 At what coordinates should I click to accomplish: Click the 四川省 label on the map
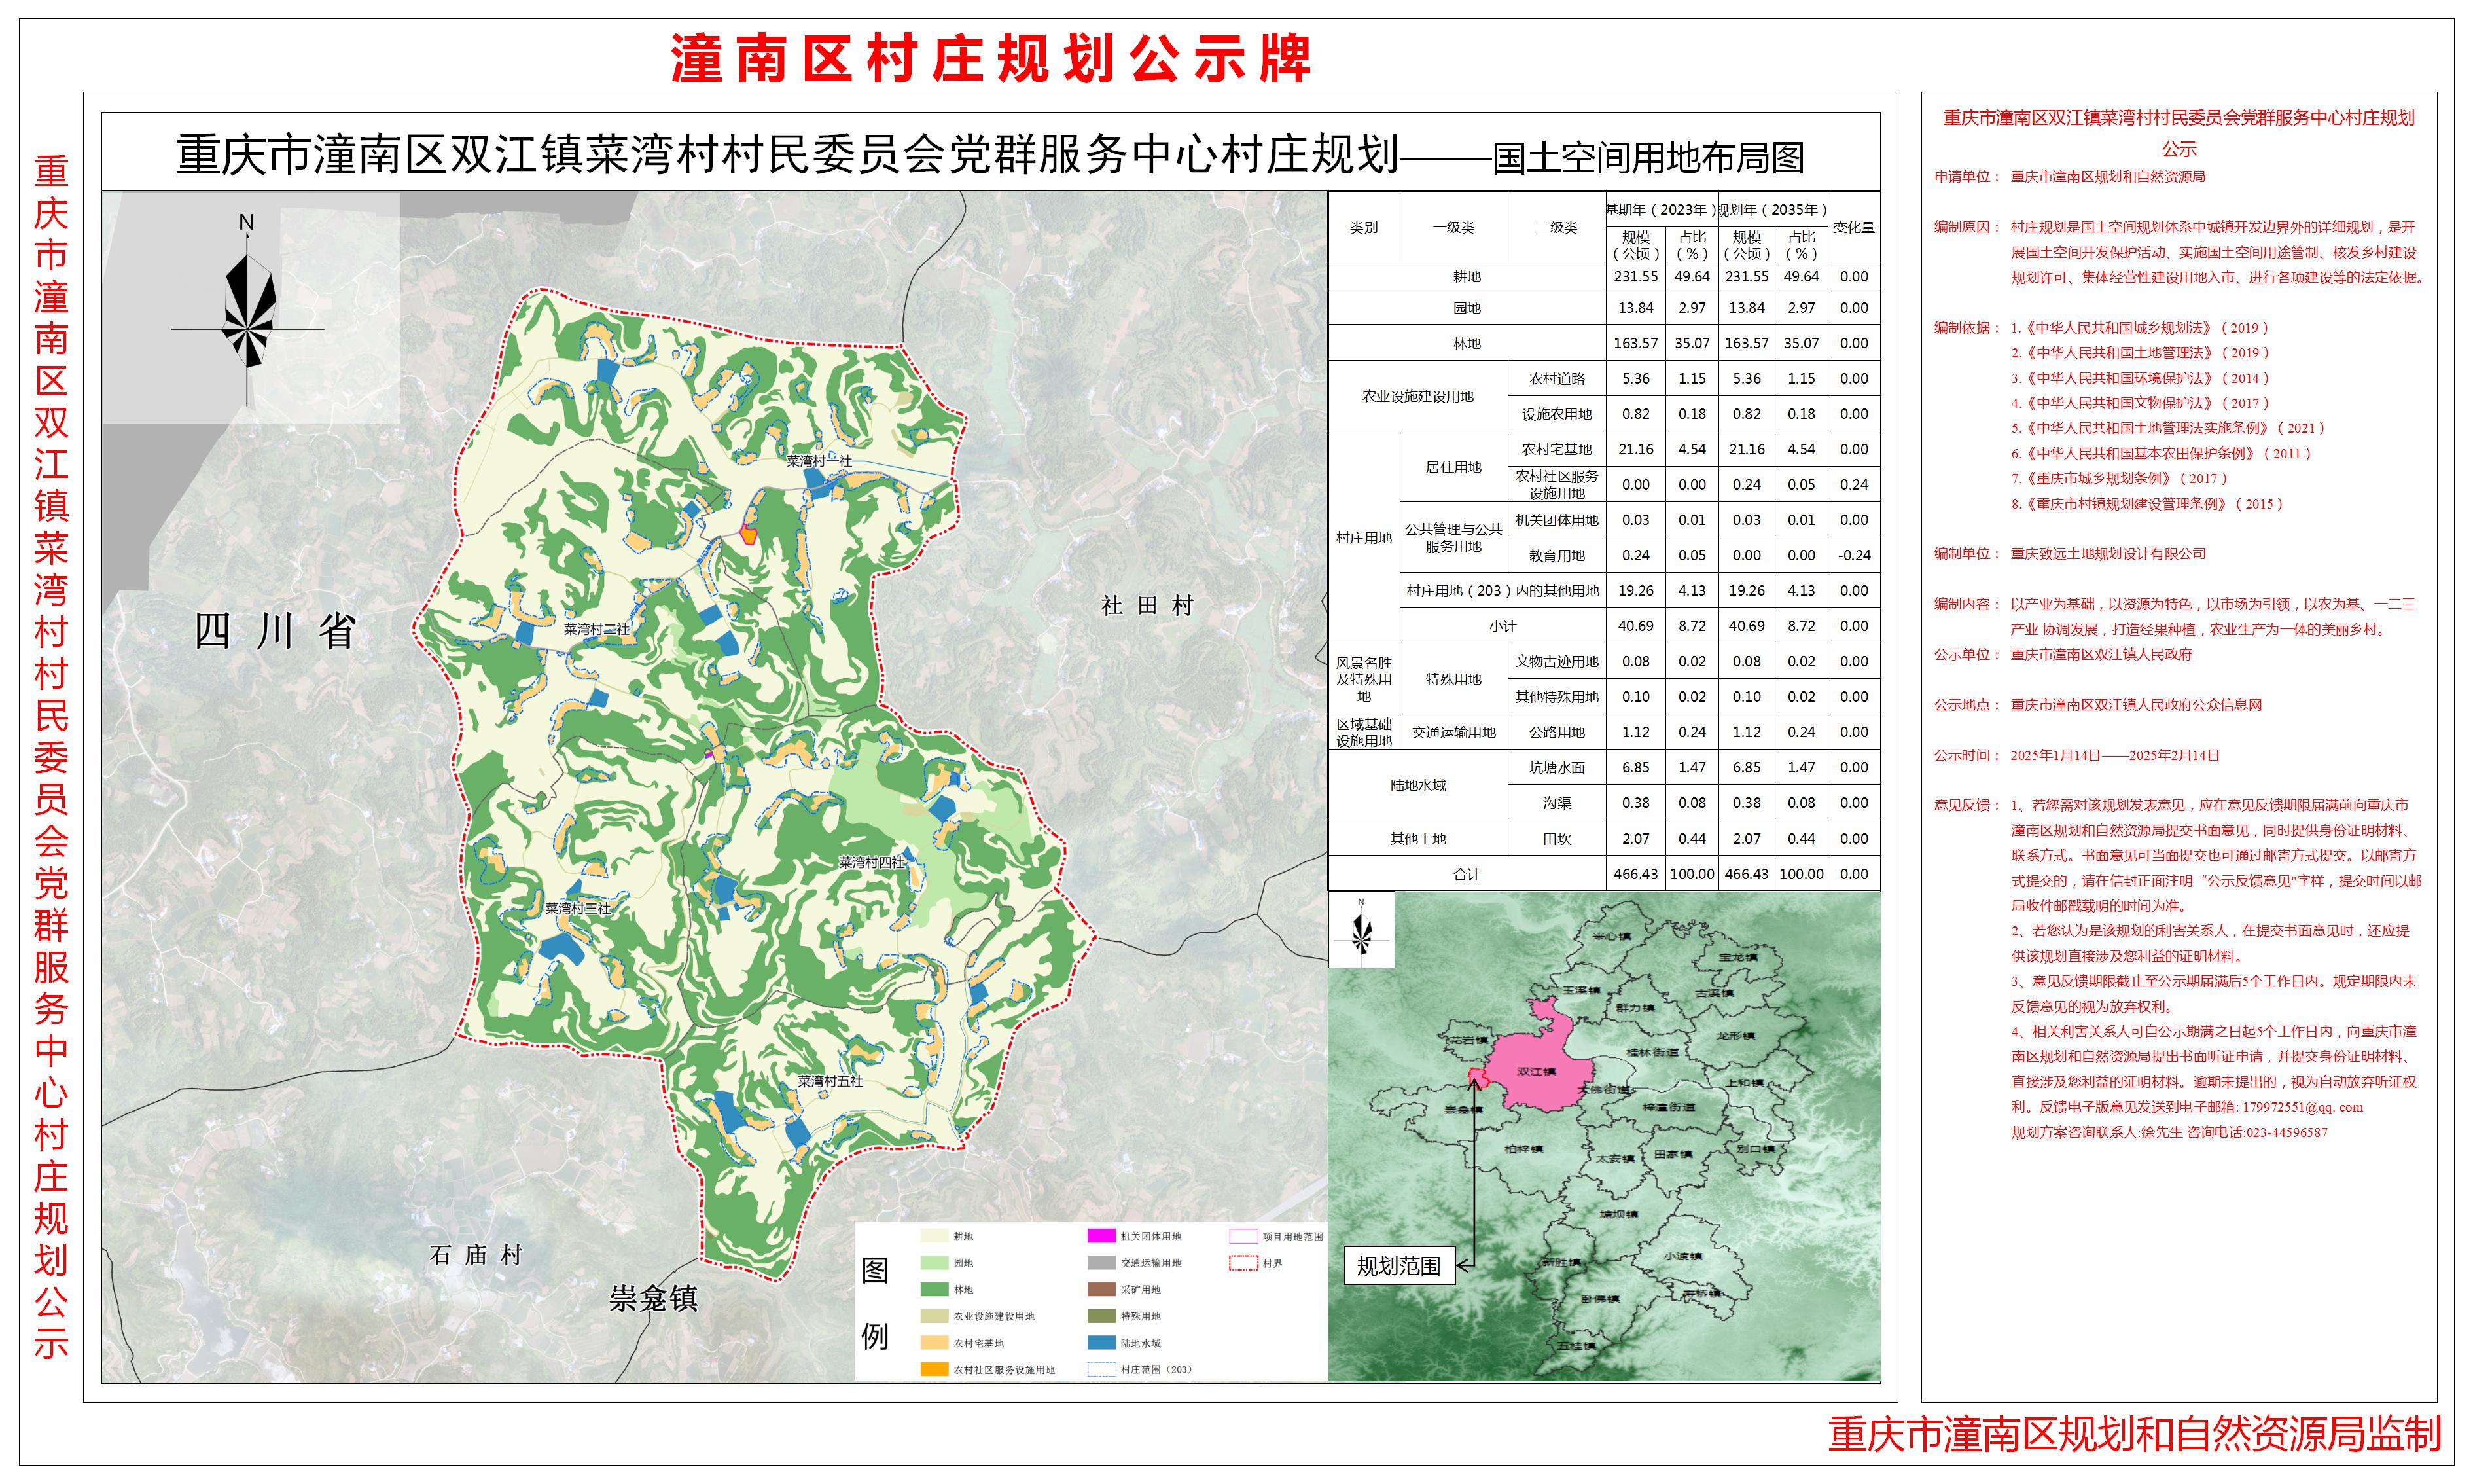coord(275,632)
